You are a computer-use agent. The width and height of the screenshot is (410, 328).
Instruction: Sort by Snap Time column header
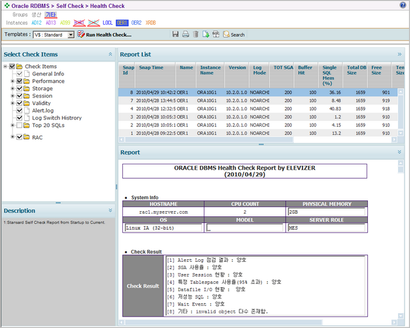pyautogui.click(x=155, y=75)
